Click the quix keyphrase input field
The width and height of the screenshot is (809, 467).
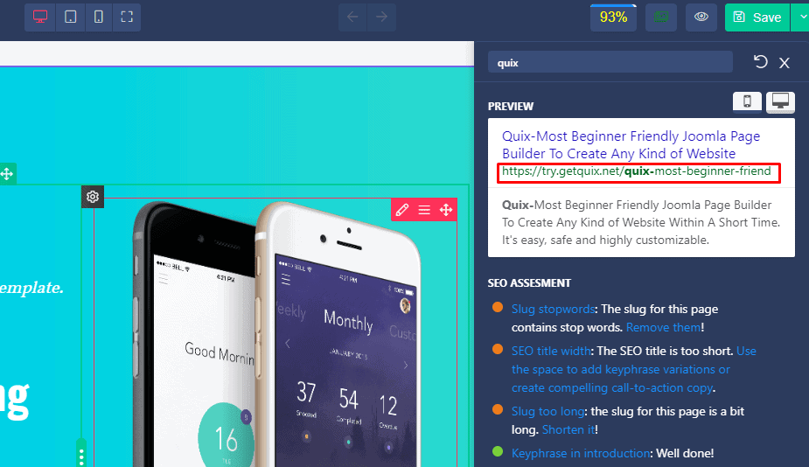pos(610,62)
